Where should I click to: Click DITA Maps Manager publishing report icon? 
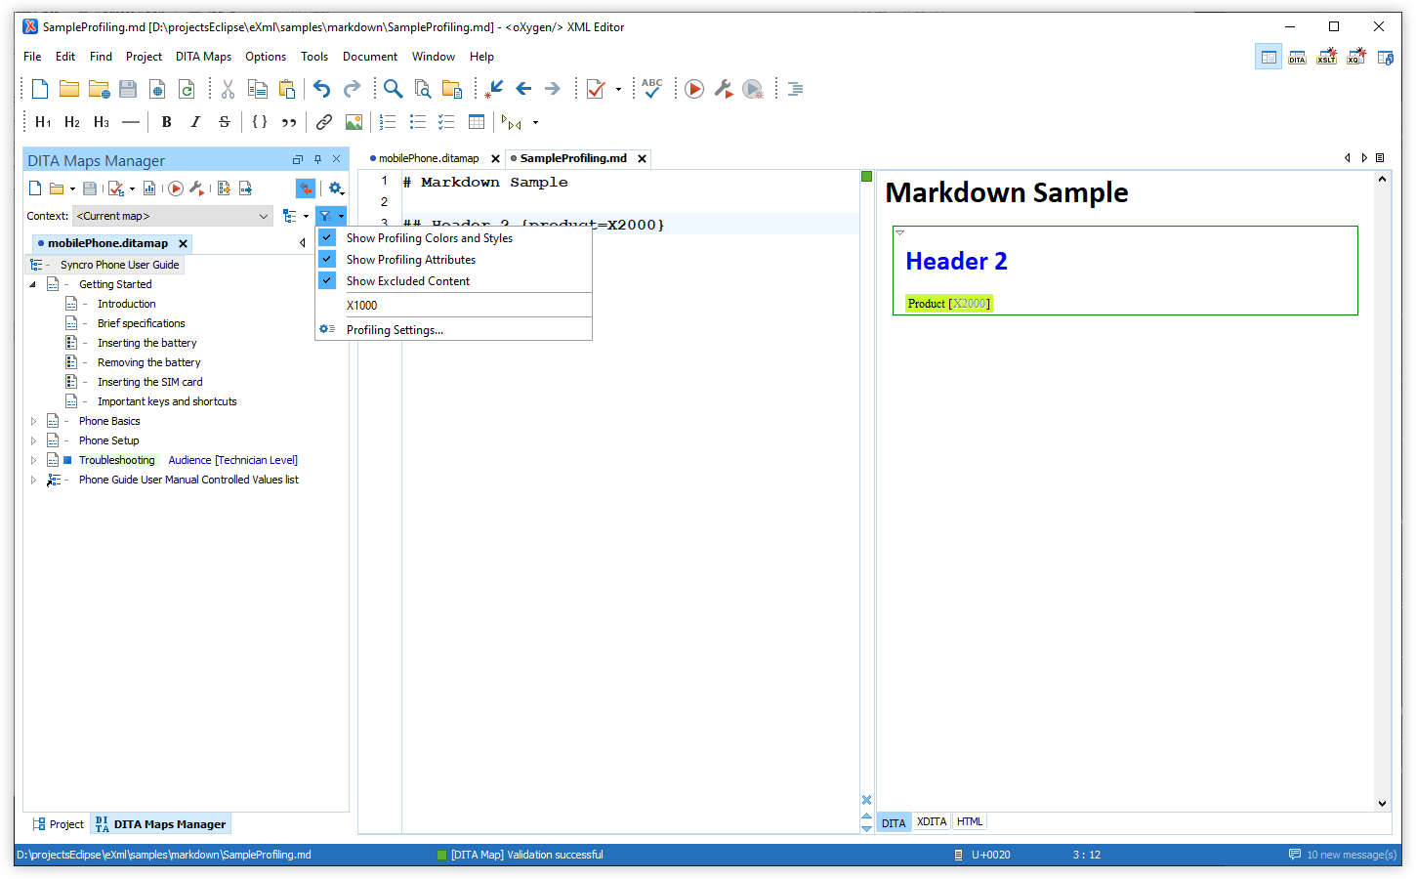coord(149,188)
